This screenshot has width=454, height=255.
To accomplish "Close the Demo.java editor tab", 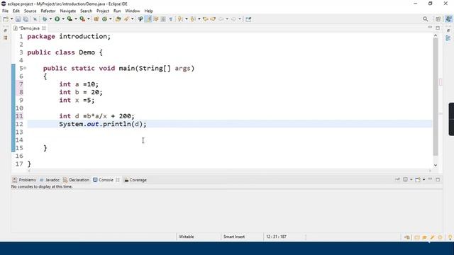I will 44,28.
